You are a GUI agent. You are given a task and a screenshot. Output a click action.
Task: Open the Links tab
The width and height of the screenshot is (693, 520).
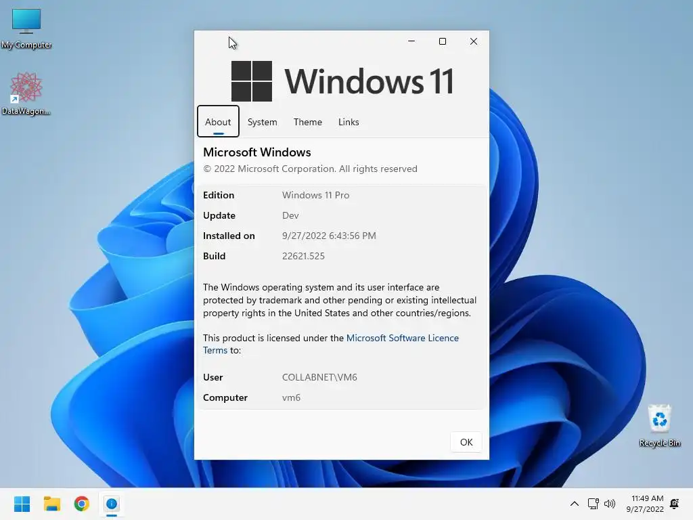point(349,122)
